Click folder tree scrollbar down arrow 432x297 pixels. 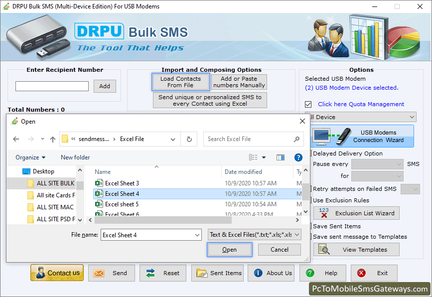pos(80,220)
